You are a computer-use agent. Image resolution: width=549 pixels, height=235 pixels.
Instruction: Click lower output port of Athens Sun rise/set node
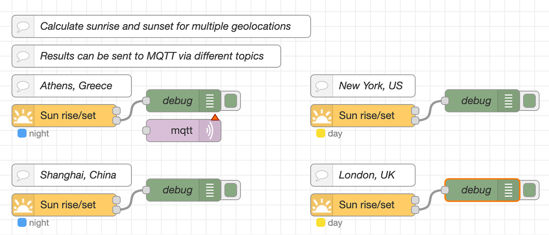(x=116, y=121)
